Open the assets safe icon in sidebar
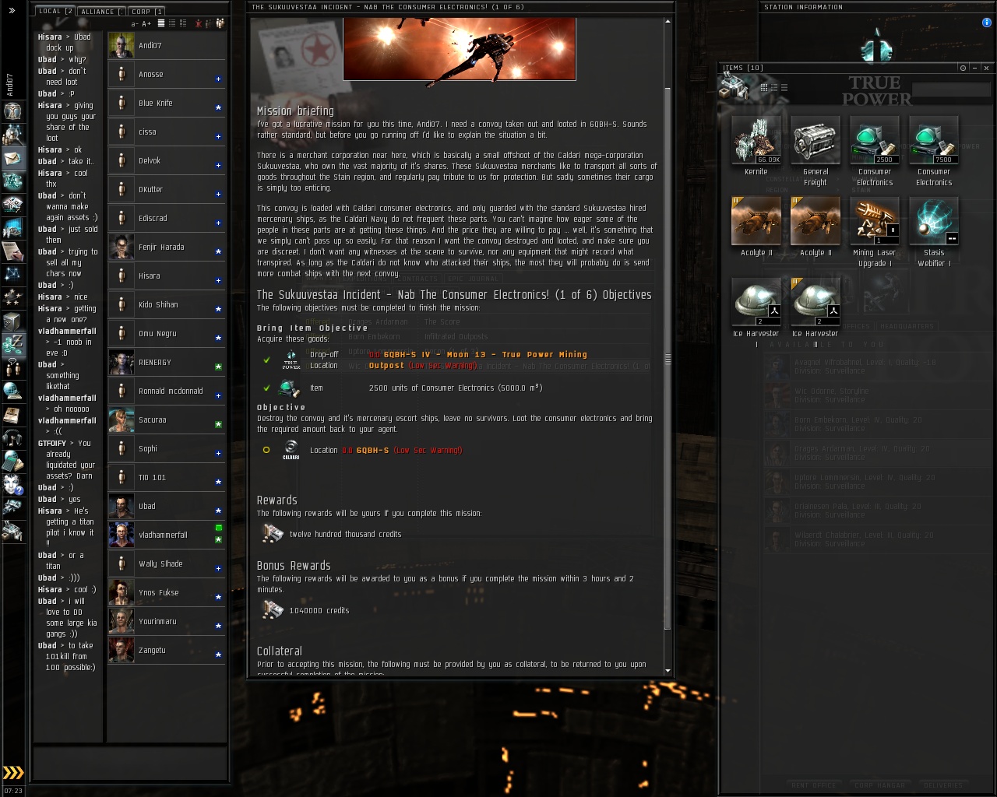This screenshot has height=797, width=997. 12,321
